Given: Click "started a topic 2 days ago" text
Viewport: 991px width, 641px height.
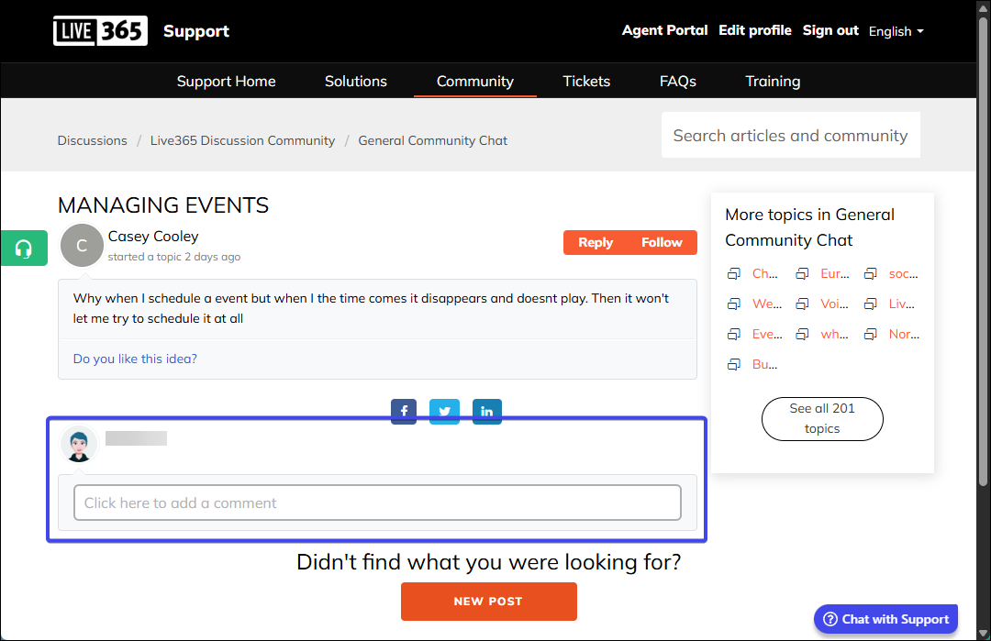Looking at the screenshot, I should pos(173,257).
